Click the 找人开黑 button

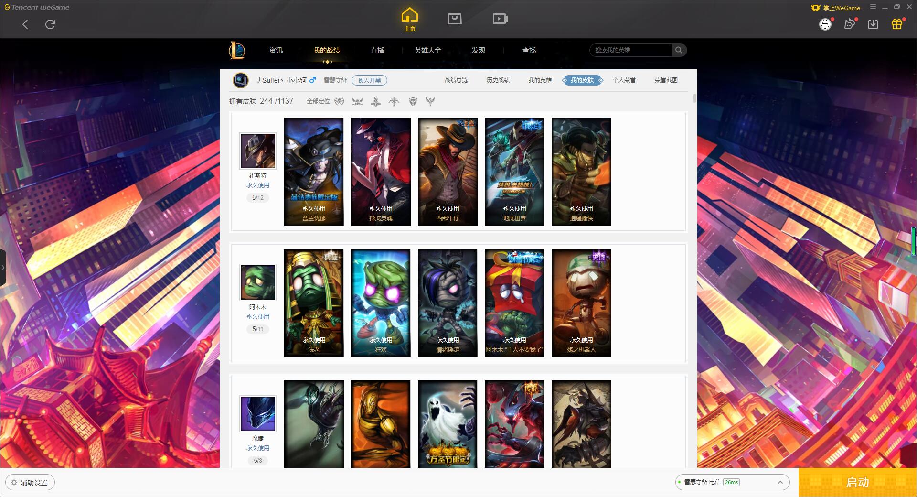pyautogui.click(x=369, y=80)
